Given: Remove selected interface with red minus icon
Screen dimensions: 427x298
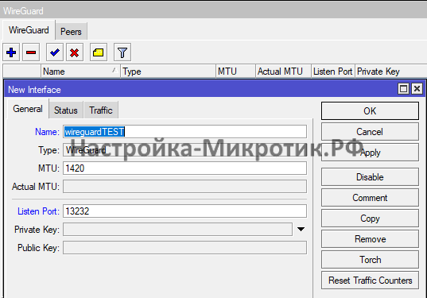Looking at the screenshot, I should (31, 52).
